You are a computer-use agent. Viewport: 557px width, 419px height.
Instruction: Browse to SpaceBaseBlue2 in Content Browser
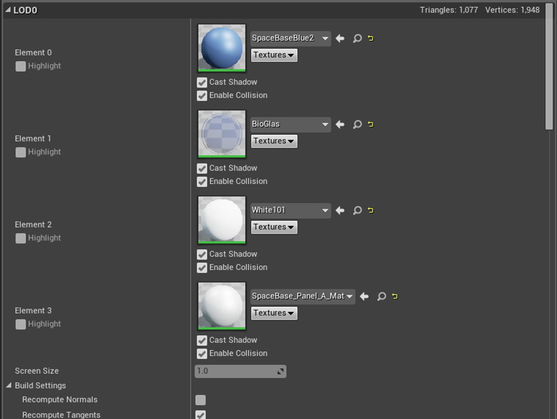[x=357, y=38]
